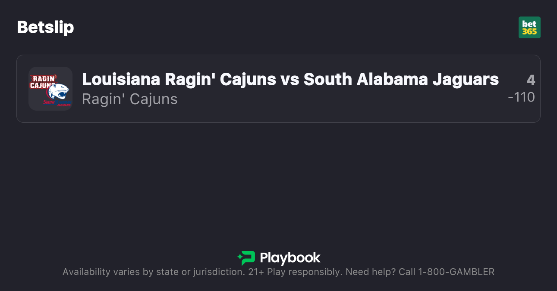
Task: Click the word 'Call' in the footer
Action: coord(407,272)
